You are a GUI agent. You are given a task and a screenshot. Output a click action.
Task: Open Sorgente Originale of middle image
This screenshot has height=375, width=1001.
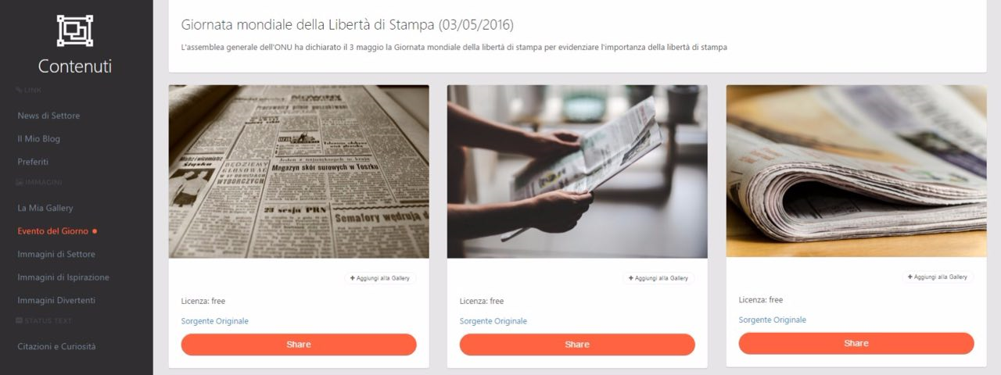coord(493,321)
